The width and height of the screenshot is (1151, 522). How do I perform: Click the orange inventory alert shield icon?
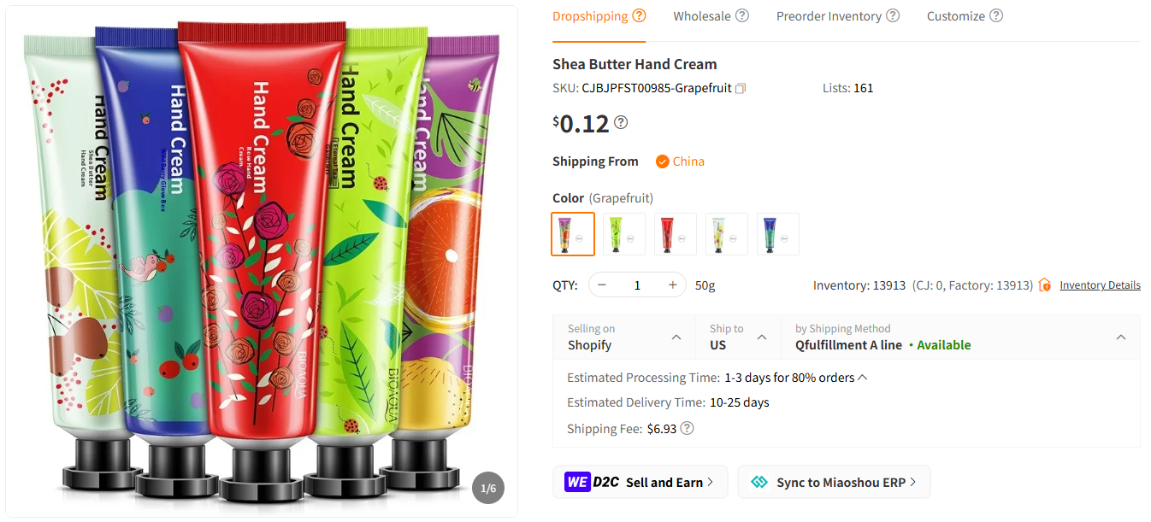(1044, 284)
